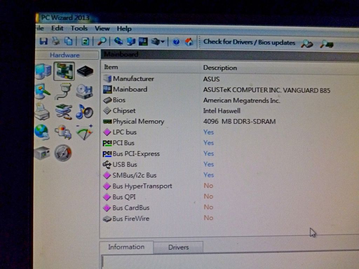This screenshot has width=359, height=269.
Task: Select the Network globe sidebar icon
Action: [42, 132]
